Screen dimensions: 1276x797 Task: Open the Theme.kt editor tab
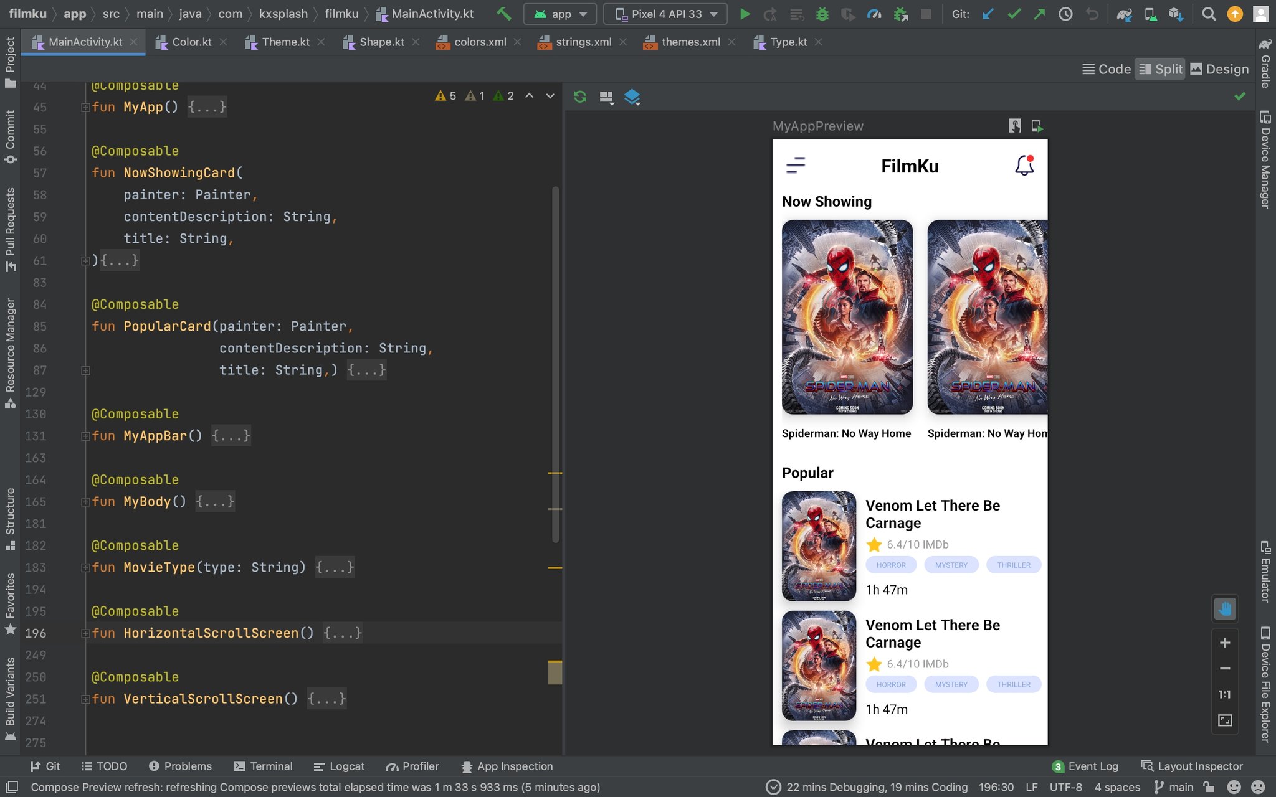pos(285,42)
